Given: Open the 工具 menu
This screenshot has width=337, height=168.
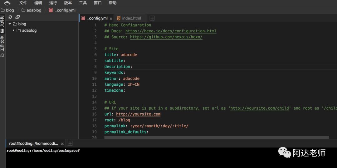Looking at the screenshot, I should pos(83,3).
